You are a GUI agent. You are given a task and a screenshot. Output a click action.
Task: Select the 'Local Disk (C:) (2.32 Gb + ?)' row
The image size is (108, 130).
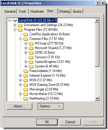click(38, 20)
